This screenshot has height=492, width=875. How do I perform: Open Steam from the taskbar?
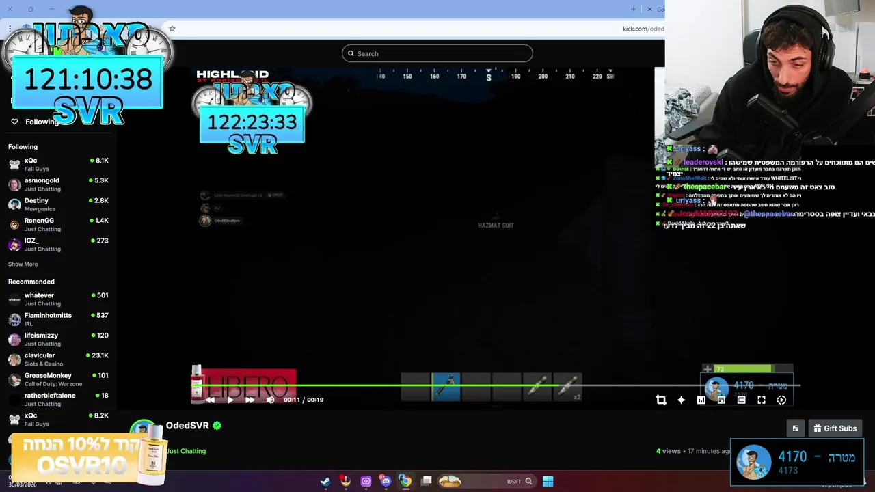(325, 481)
